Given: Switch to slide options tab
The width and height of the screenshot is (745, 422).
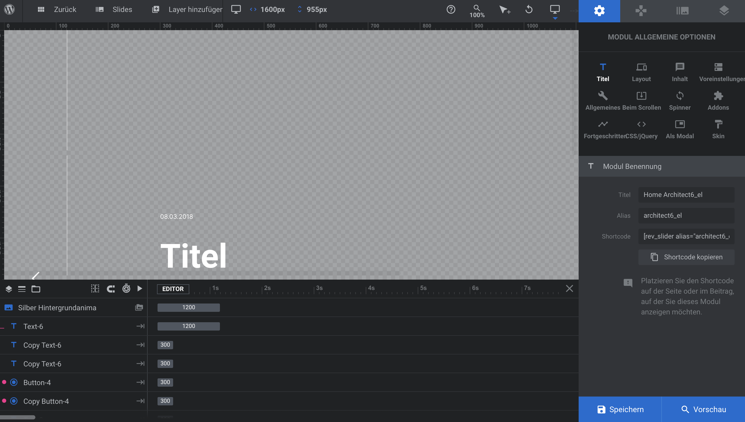Looking at the screenshot, I should (x=682, y=11).
